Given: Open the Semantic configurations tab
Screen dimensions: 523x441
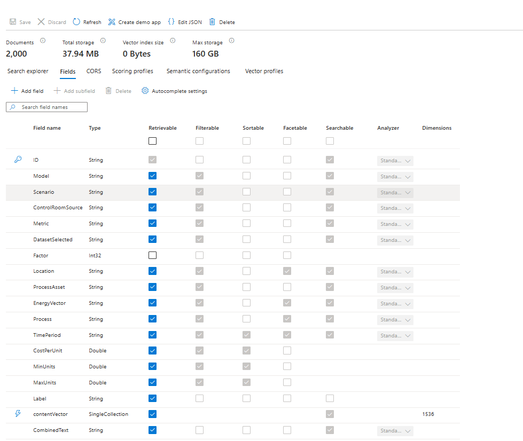Looking at the screenshot, I should click(x=198, y=71).
